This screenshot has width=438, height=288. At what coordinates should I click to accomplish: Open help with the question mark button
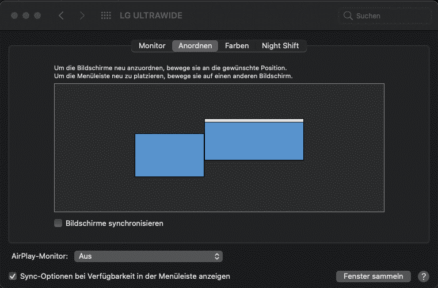(x=423, y=277)
